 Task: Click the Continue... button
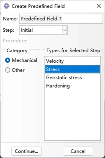[26, 151]
